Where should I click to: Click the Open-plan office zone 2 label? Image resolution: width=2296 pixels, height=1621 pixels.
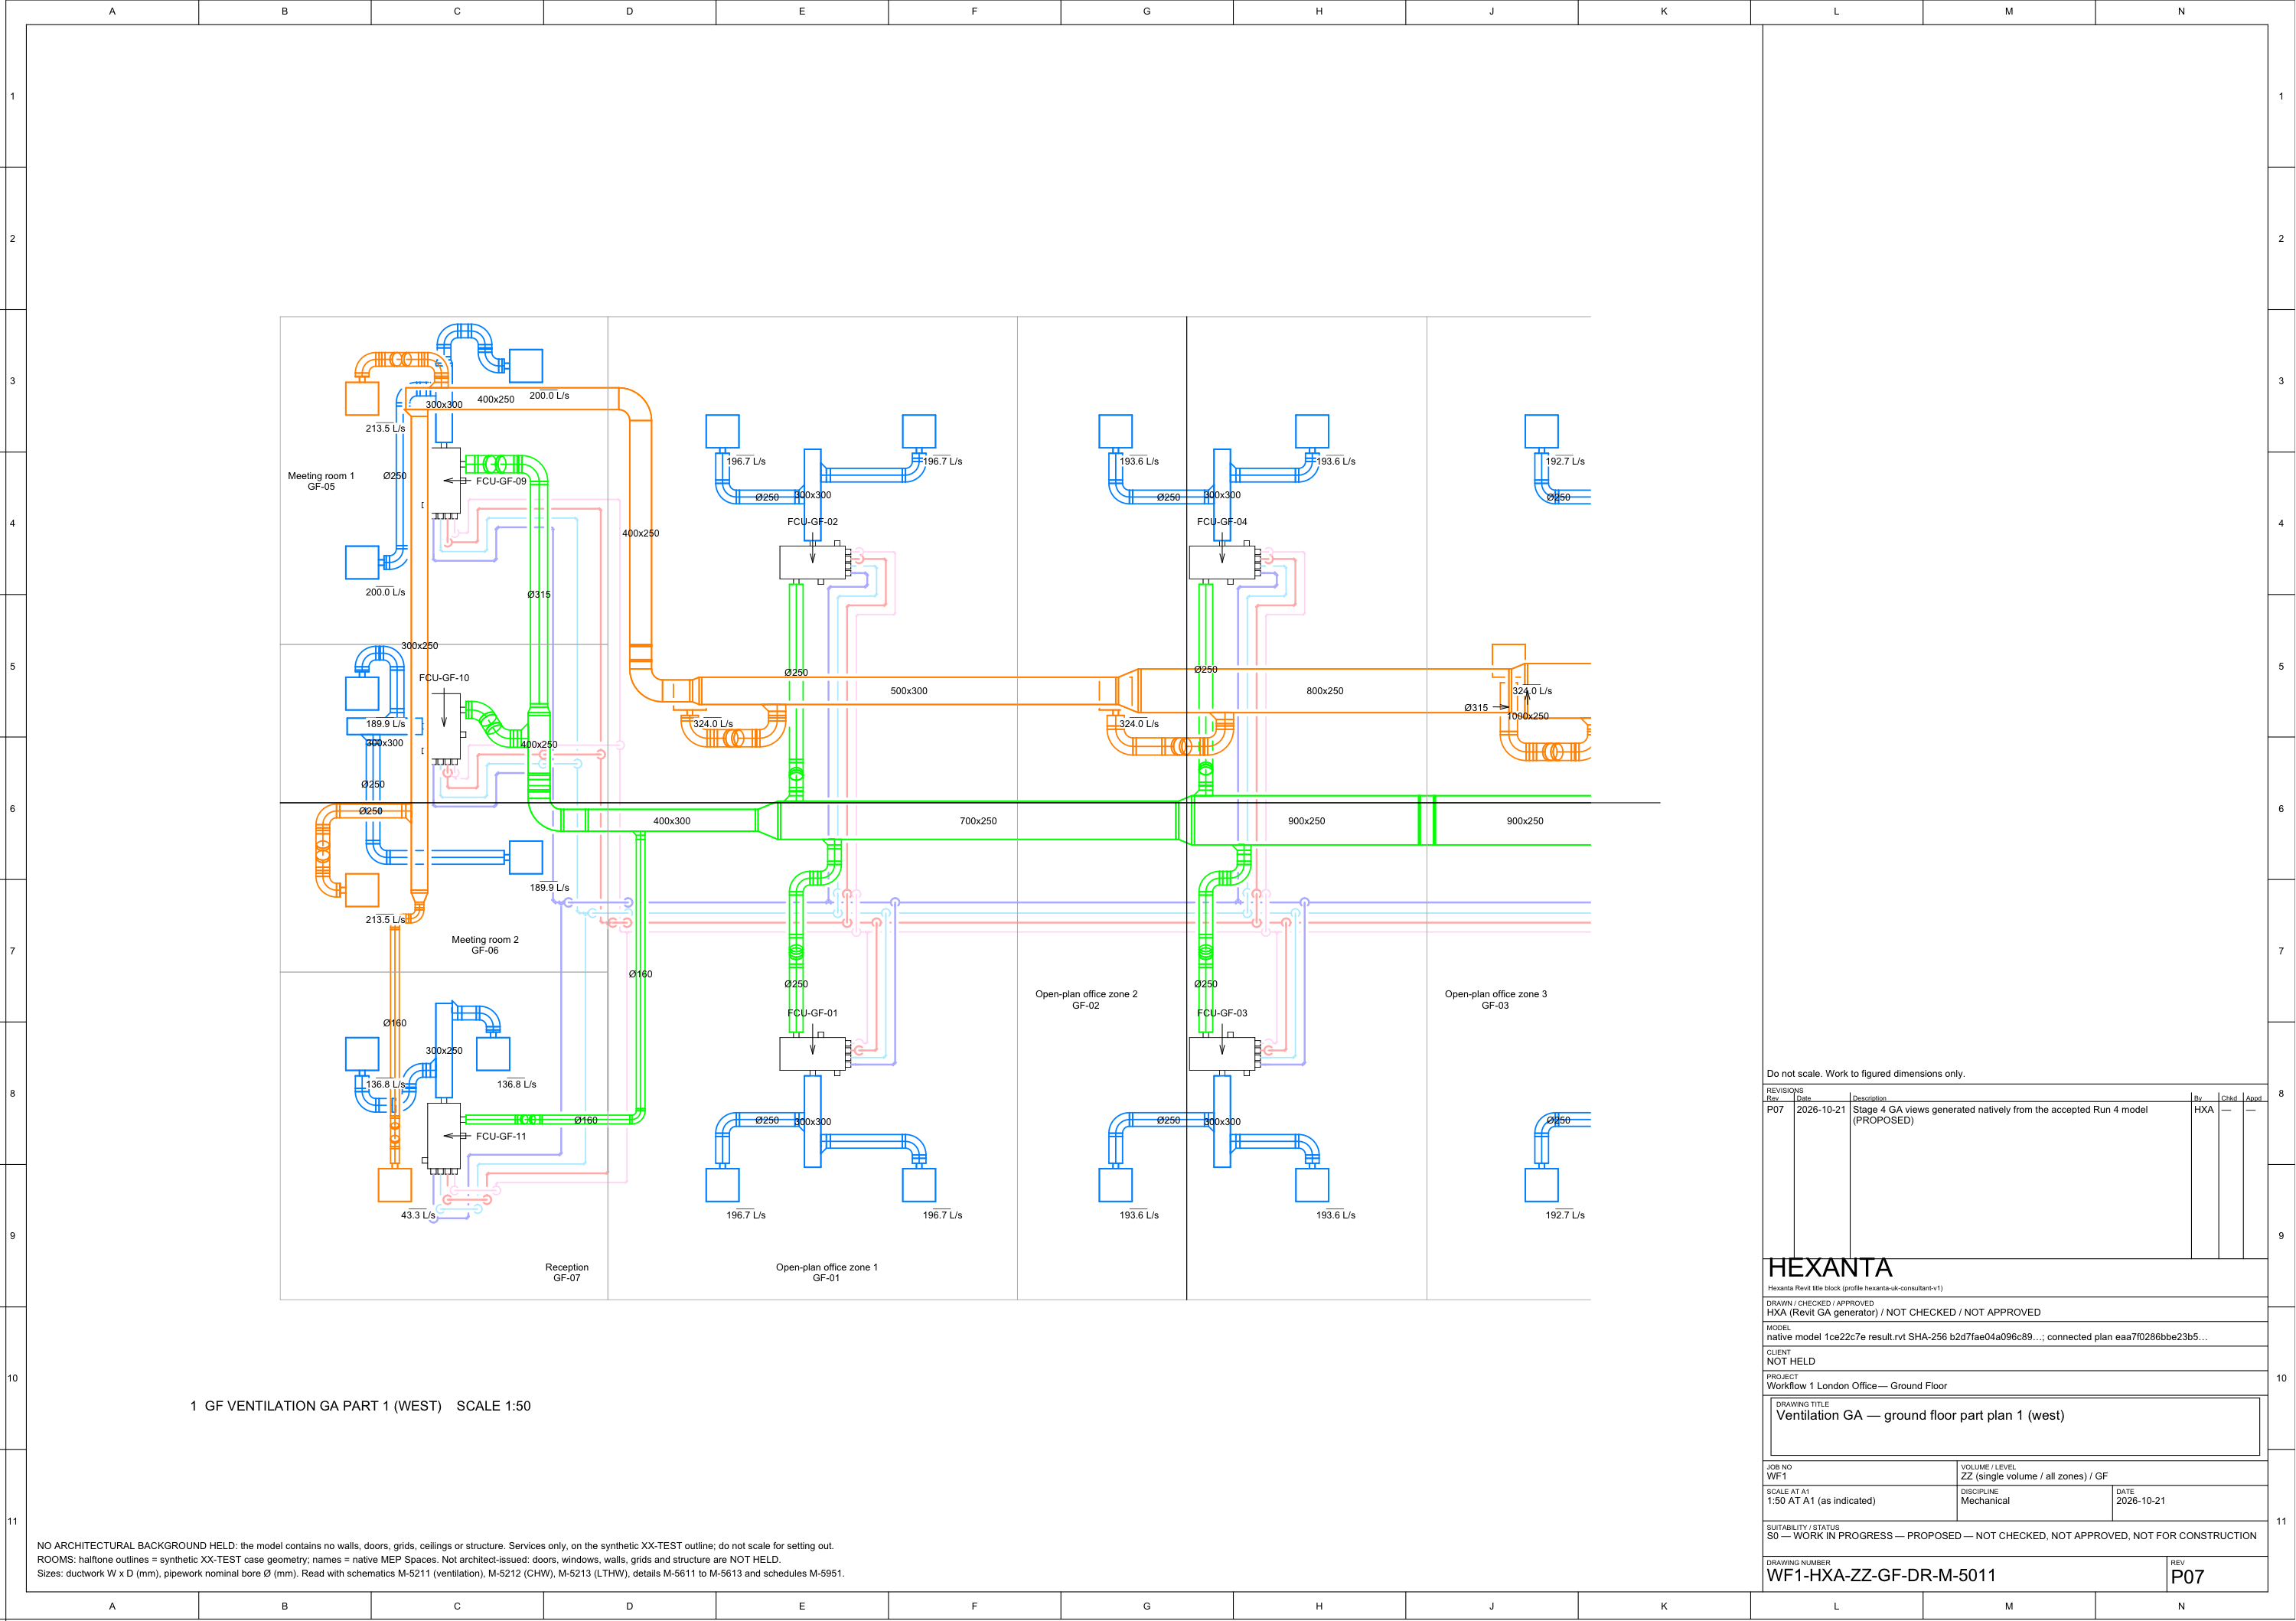(1086, 1000)
